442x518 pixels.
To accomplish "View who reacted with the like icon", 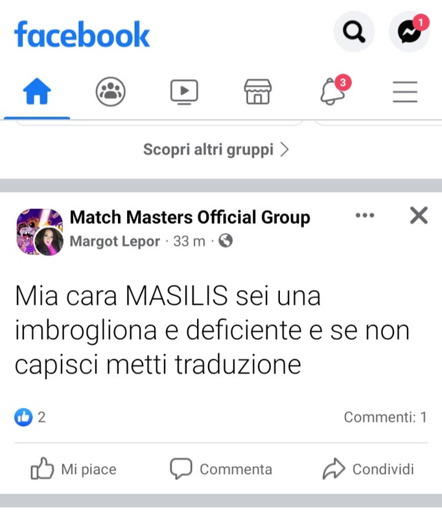I will [x=23, y=417].
